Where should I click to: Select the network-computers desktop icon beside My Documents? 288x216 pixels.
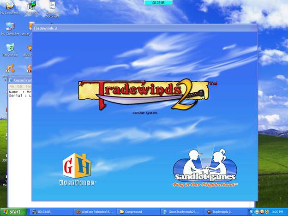31,7
